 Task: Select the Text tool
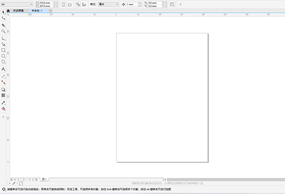(3, 69)
